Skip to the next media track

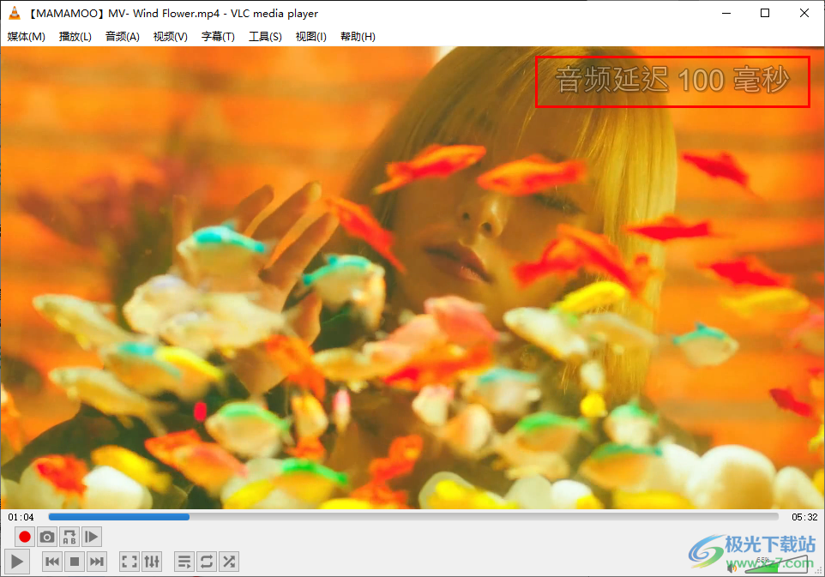point(97,562)
